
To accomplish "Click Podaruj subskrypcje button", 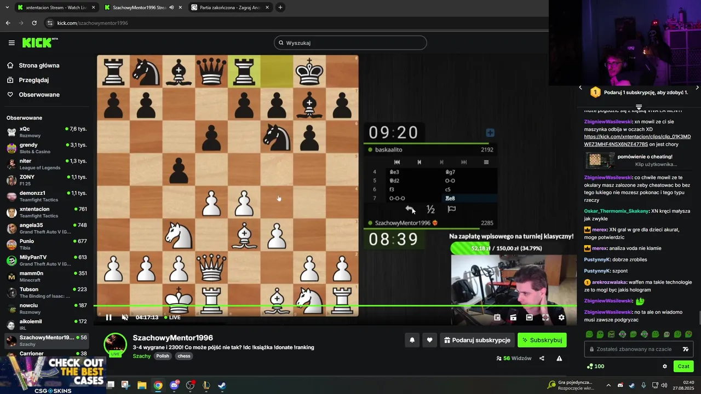I will [x=477, y=340].
